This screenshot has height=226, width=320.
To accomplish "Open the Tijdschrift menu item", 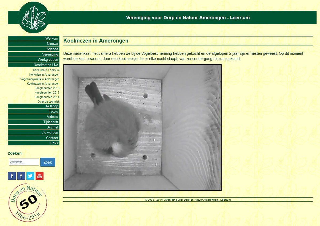I will [x=34, y=122].
